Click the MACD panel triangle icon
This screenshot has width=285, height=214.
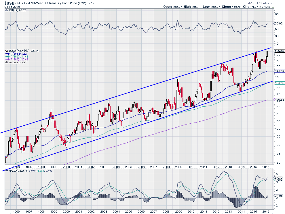(7, 171)
